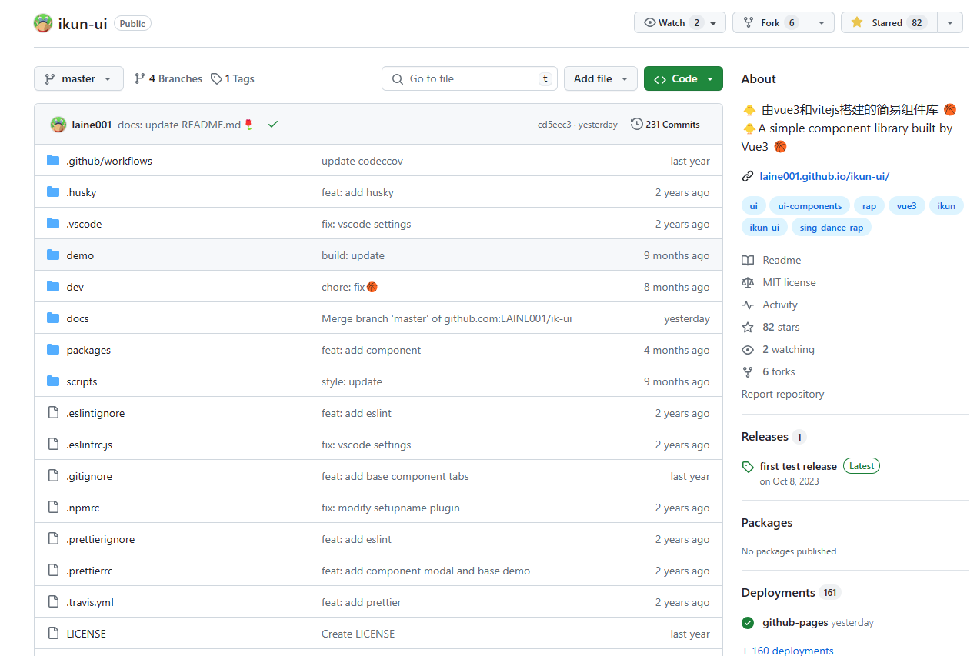977x656 pixels.
Task: Click the green commit status checkmark
Action: coord(273,125)
